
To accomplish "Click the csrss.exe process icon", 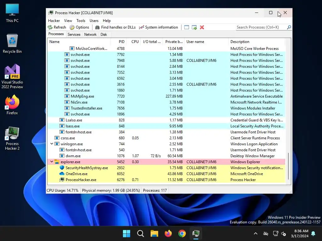I will 57,138.
